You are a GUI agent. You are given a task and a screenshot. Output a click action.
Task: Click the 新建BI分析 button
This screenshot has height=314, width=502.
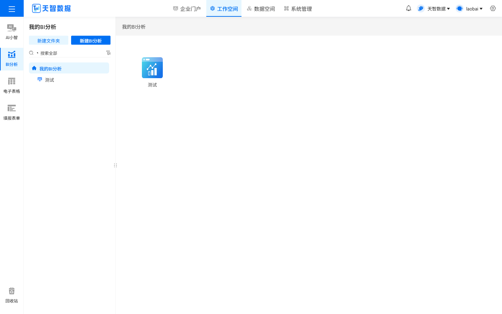91,40
